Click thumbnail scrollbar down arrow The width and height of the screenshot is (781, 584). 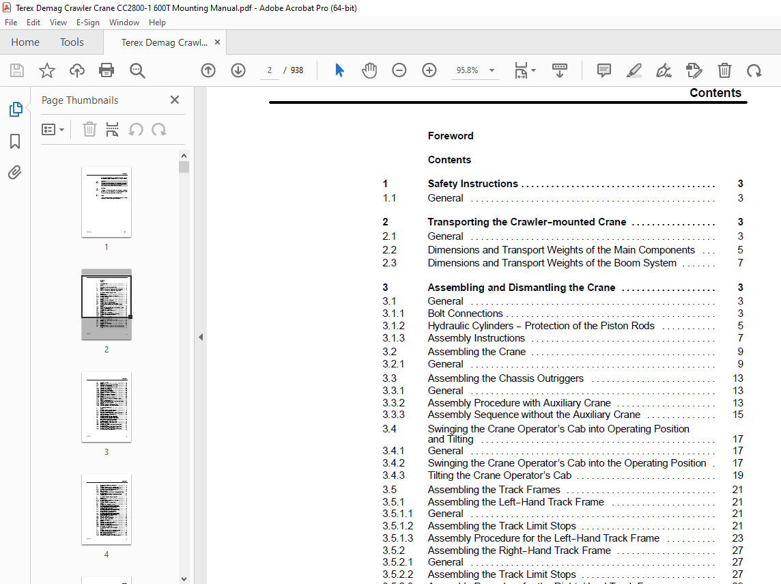click(184, 579)
